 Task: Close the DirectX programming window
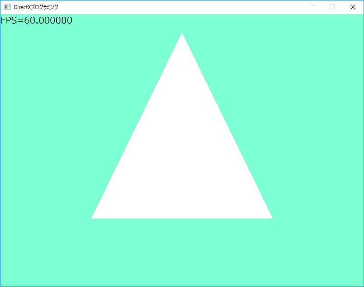tap(353, 7)
